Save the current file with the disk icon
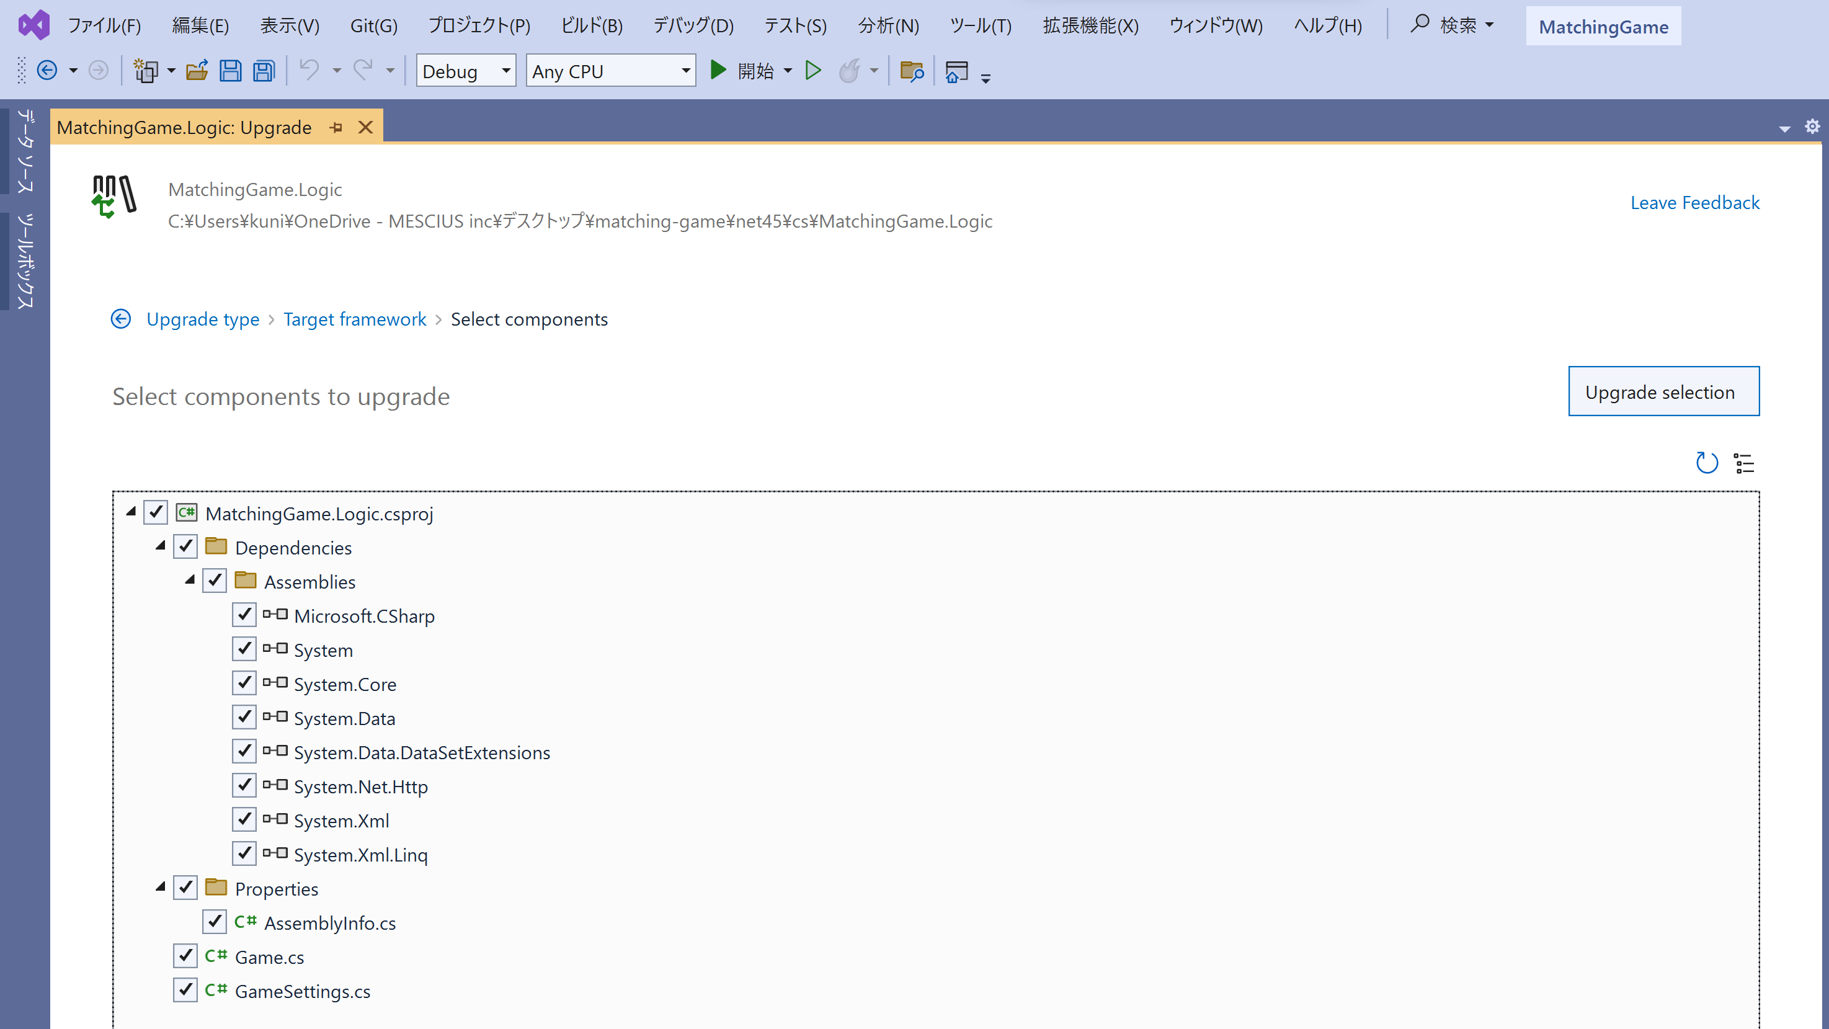This screenshot has width=1829, height=1029. pyautogui.click(x=230, y=71)
